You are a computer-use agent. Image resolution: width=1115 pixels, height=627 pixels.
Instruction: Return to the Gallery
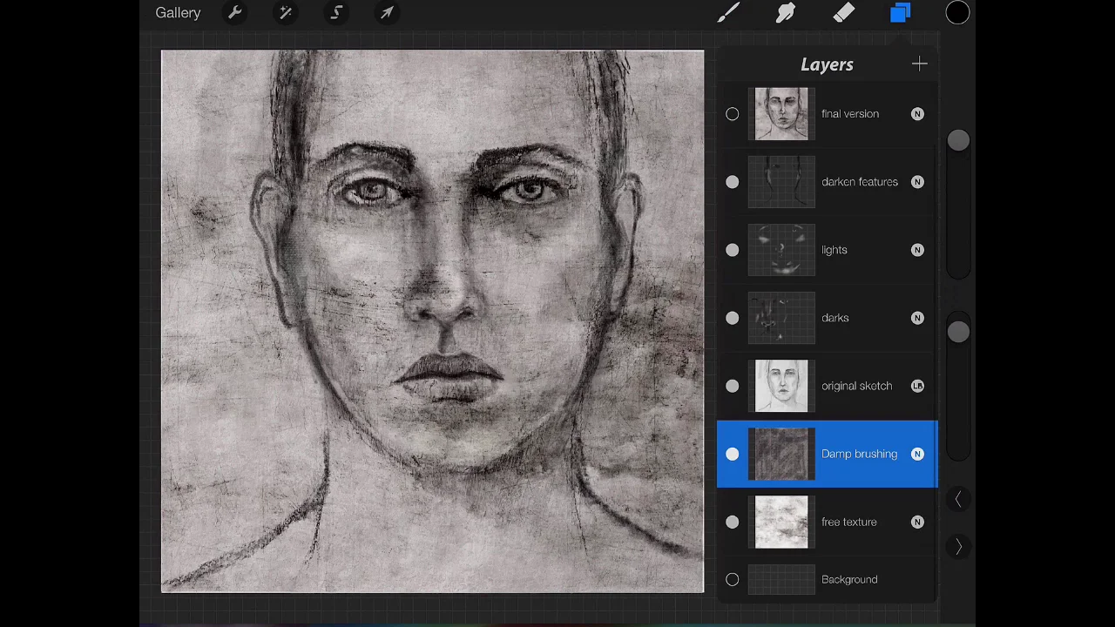[x=178, y=13]
